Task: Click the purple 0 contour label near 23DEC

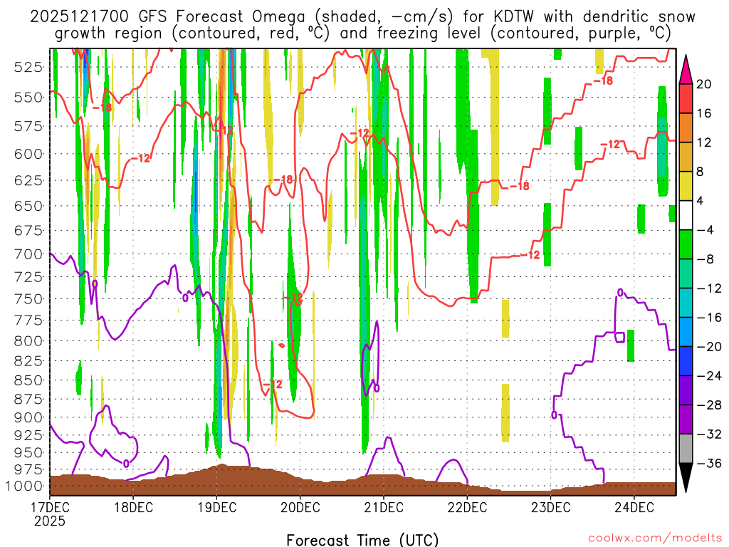Action: click(554, 415)
